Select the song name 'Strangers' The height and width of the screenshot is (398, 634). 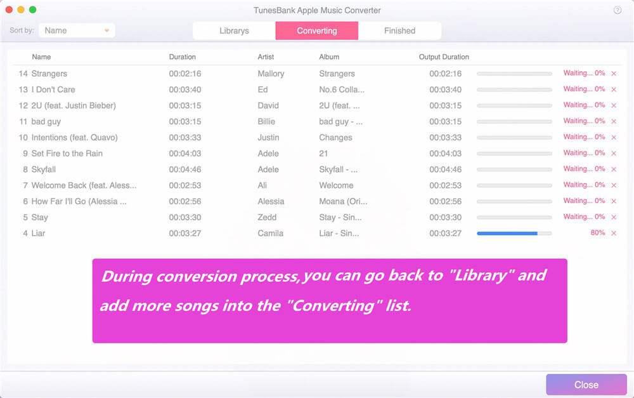click(49, 74)
